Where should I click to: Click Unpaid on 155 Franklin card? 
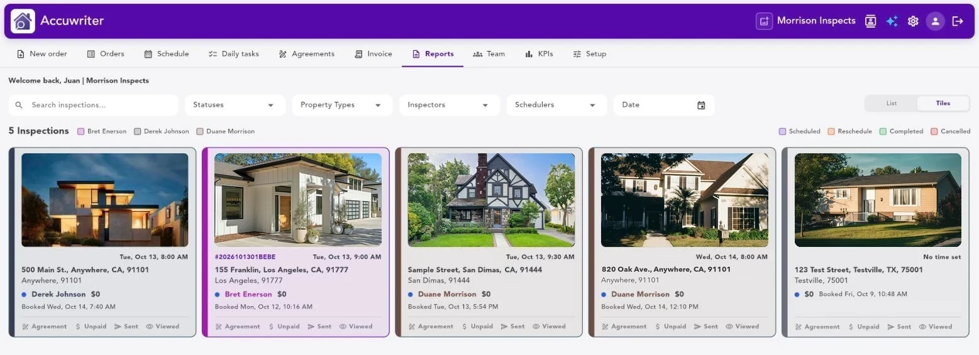pyautogui.click(x=284, y=327)
